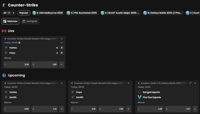Bet on Onyx at 1.55 in live match
Image resolution: width=200 pixels, height=114 pixels.
point(45,64)
